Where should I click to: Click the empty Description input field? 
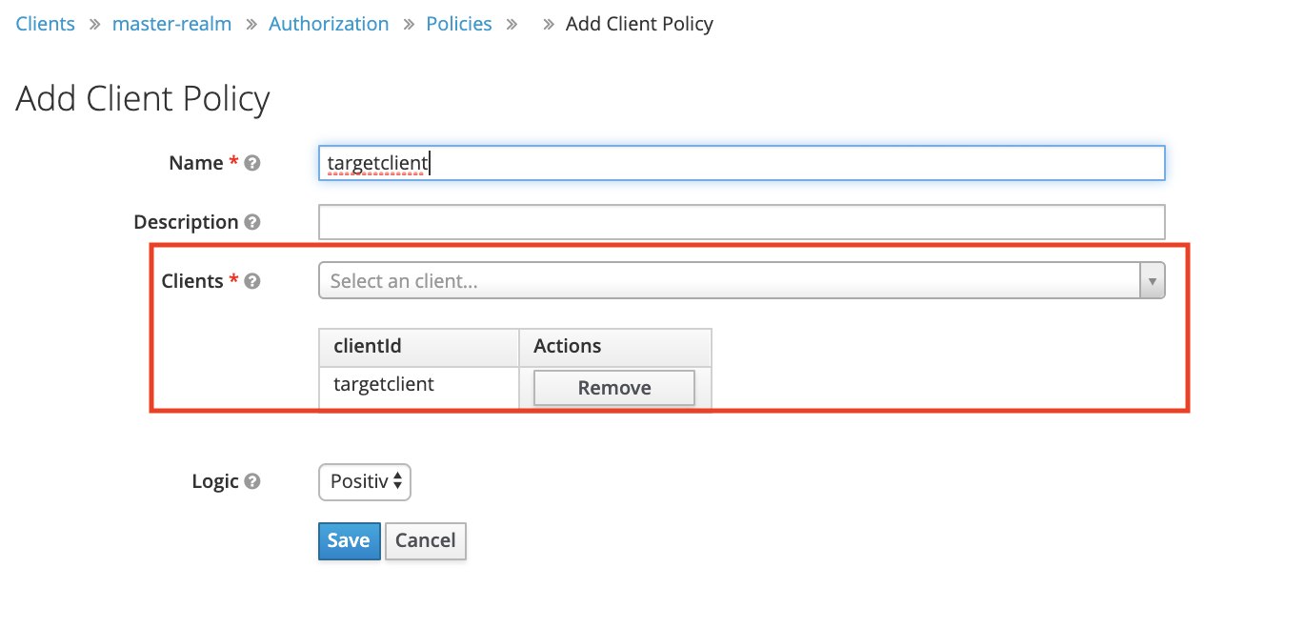point(741,222)
